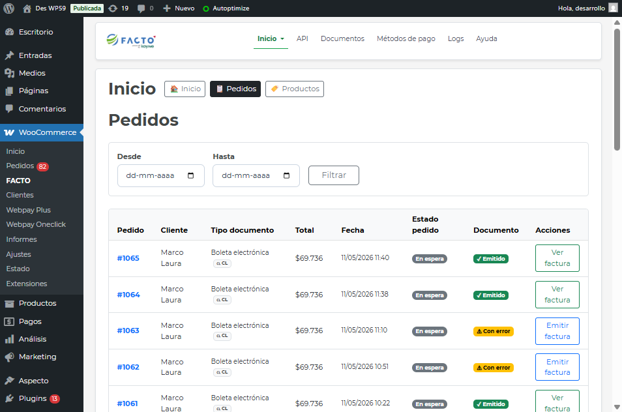Open order link #1064
This screenshot has width=622, height=412.
tap(128, 295)
